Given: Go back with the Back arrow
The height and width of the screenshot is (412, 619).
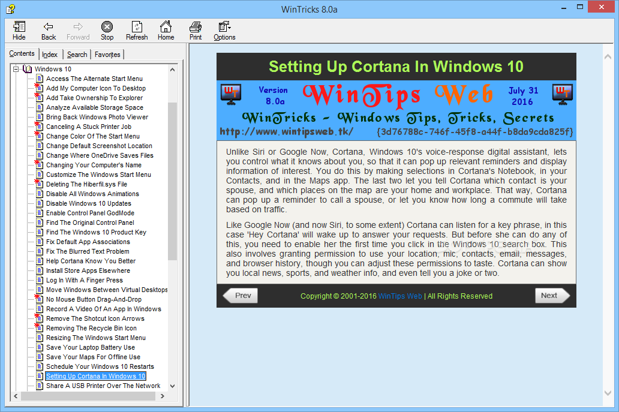Looking at the screenshot, I should point(49,27).
